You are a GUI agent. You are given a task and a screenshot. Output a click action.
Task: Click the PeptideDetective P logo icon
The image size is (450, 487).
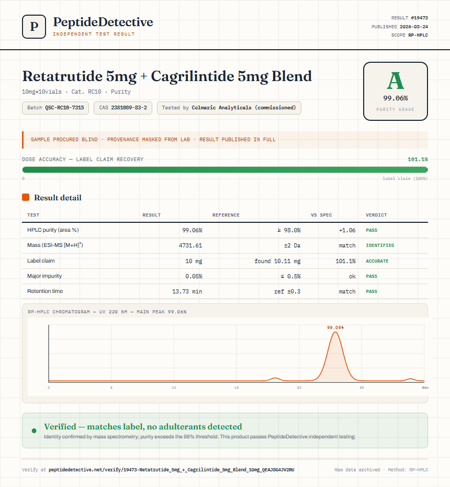34,27
